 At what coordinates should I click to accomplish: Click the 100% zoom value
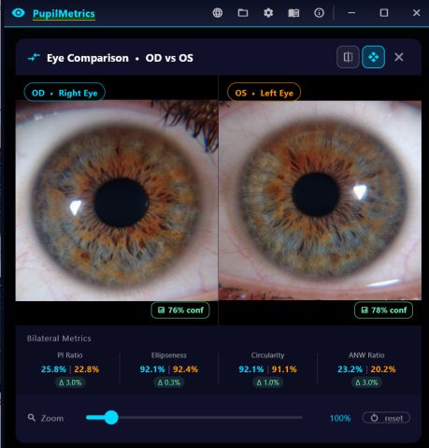click(340, 418)
